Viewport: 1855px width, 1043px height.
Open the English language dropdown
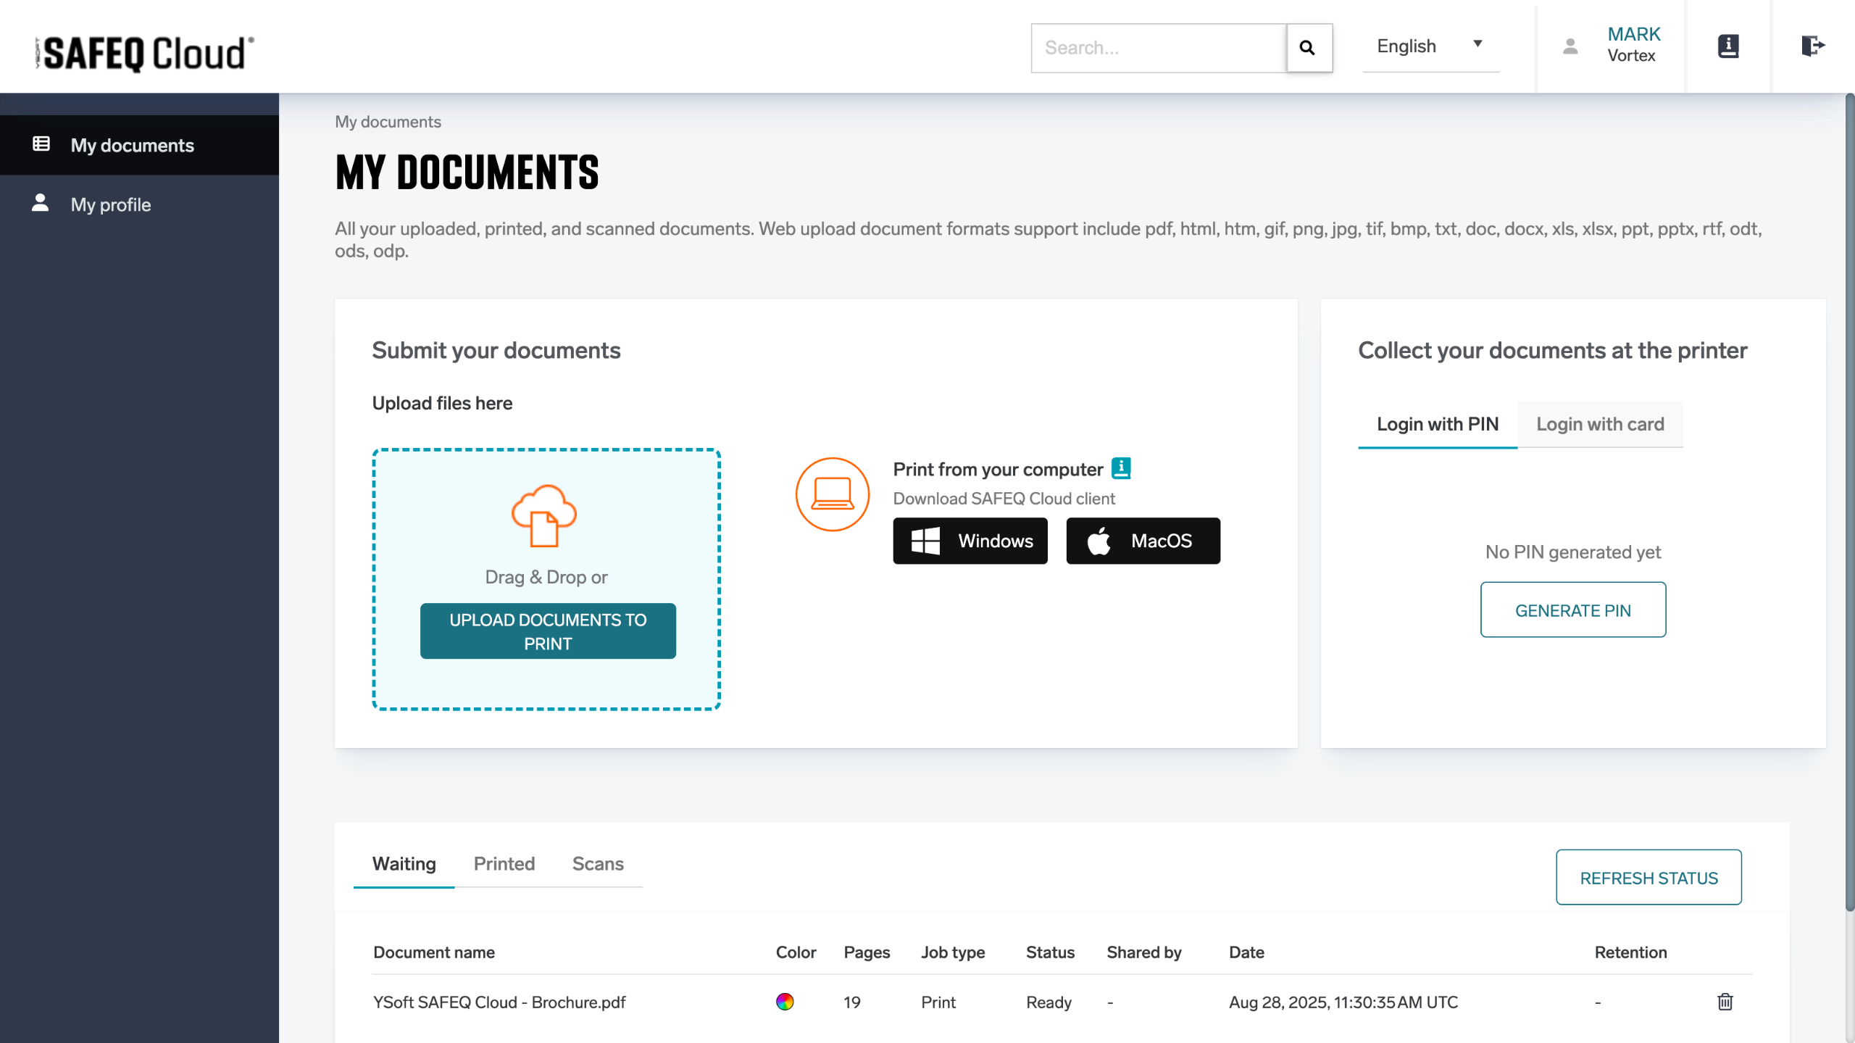click(1430, 46)
